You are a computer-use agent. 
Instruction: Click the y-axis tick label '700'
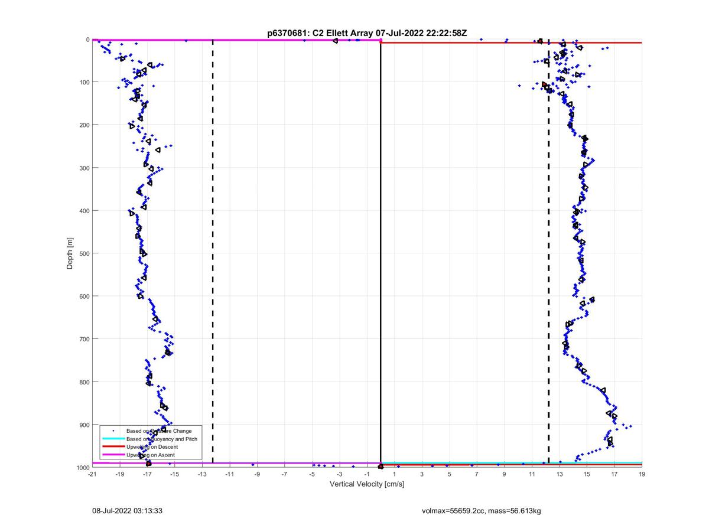[x=84, y=339]
